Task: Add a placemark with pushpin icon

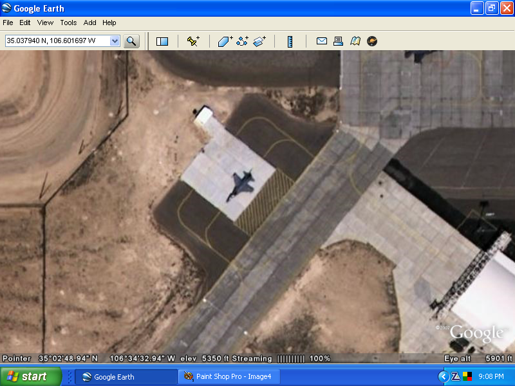Action: click(193, 41)
